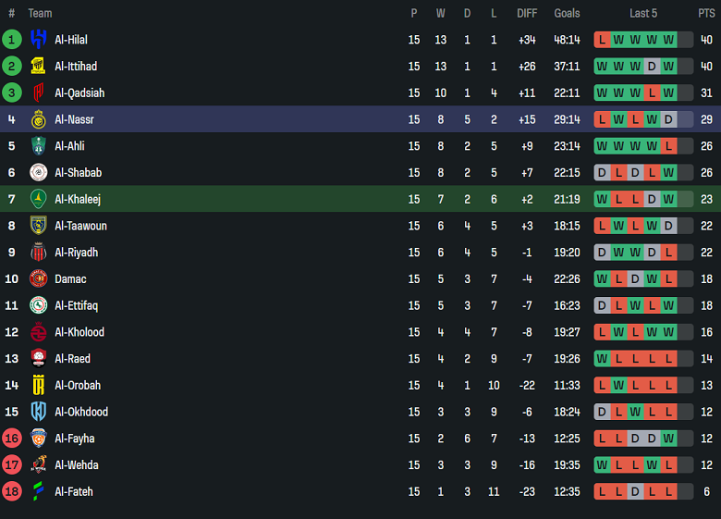The width and height of the screenshot is (721, 519).
Task: Open the Al-Qadsiah team link
Action: click(79, 93)
